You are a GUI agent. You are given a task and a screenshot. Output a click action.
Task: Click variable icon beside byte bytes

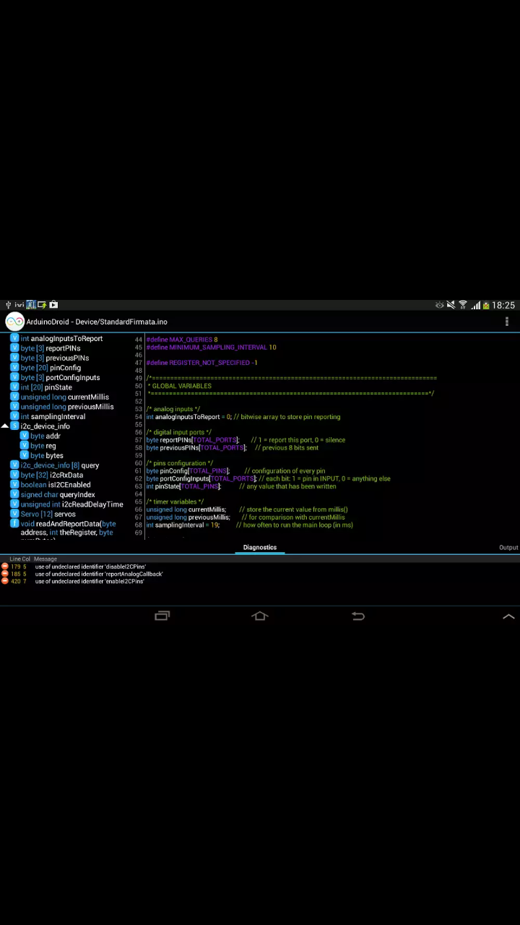pyautogui.click(x=24, y=455)
